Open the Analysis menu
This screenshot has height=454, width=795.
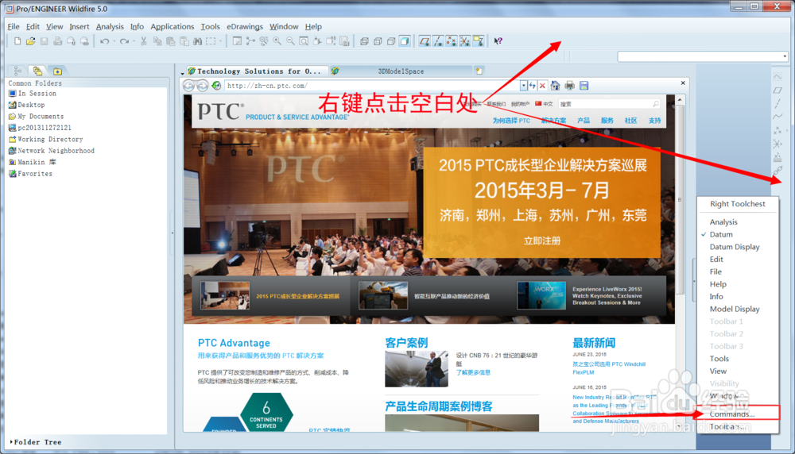point(110,26)
